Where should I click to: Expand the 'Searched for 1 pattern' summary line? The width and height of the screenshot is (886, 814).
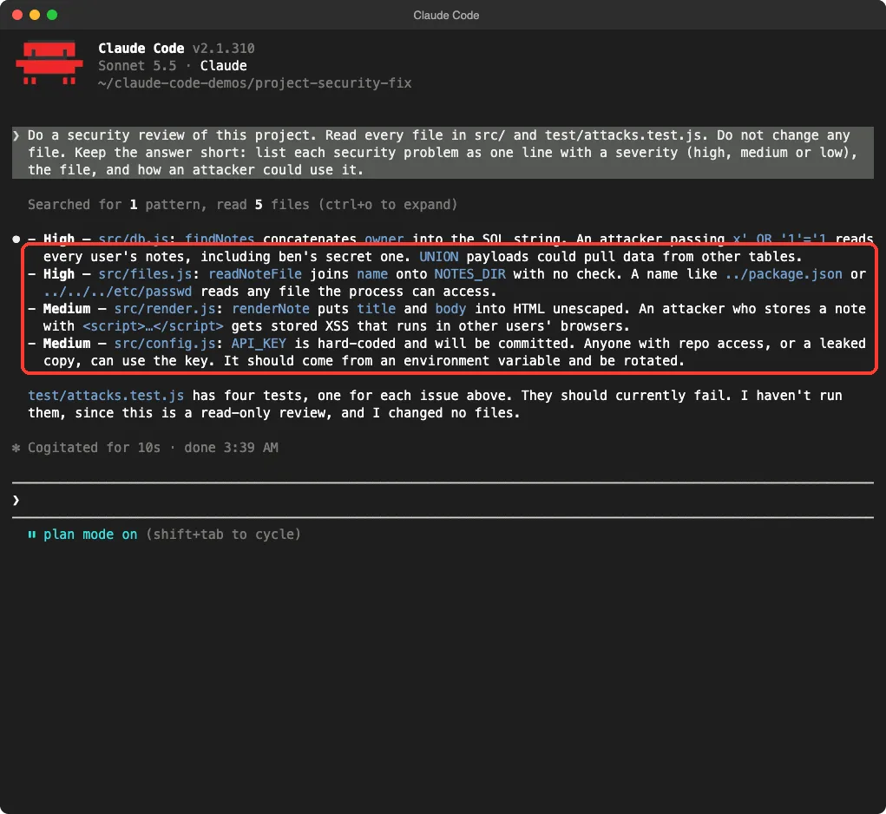242,205
